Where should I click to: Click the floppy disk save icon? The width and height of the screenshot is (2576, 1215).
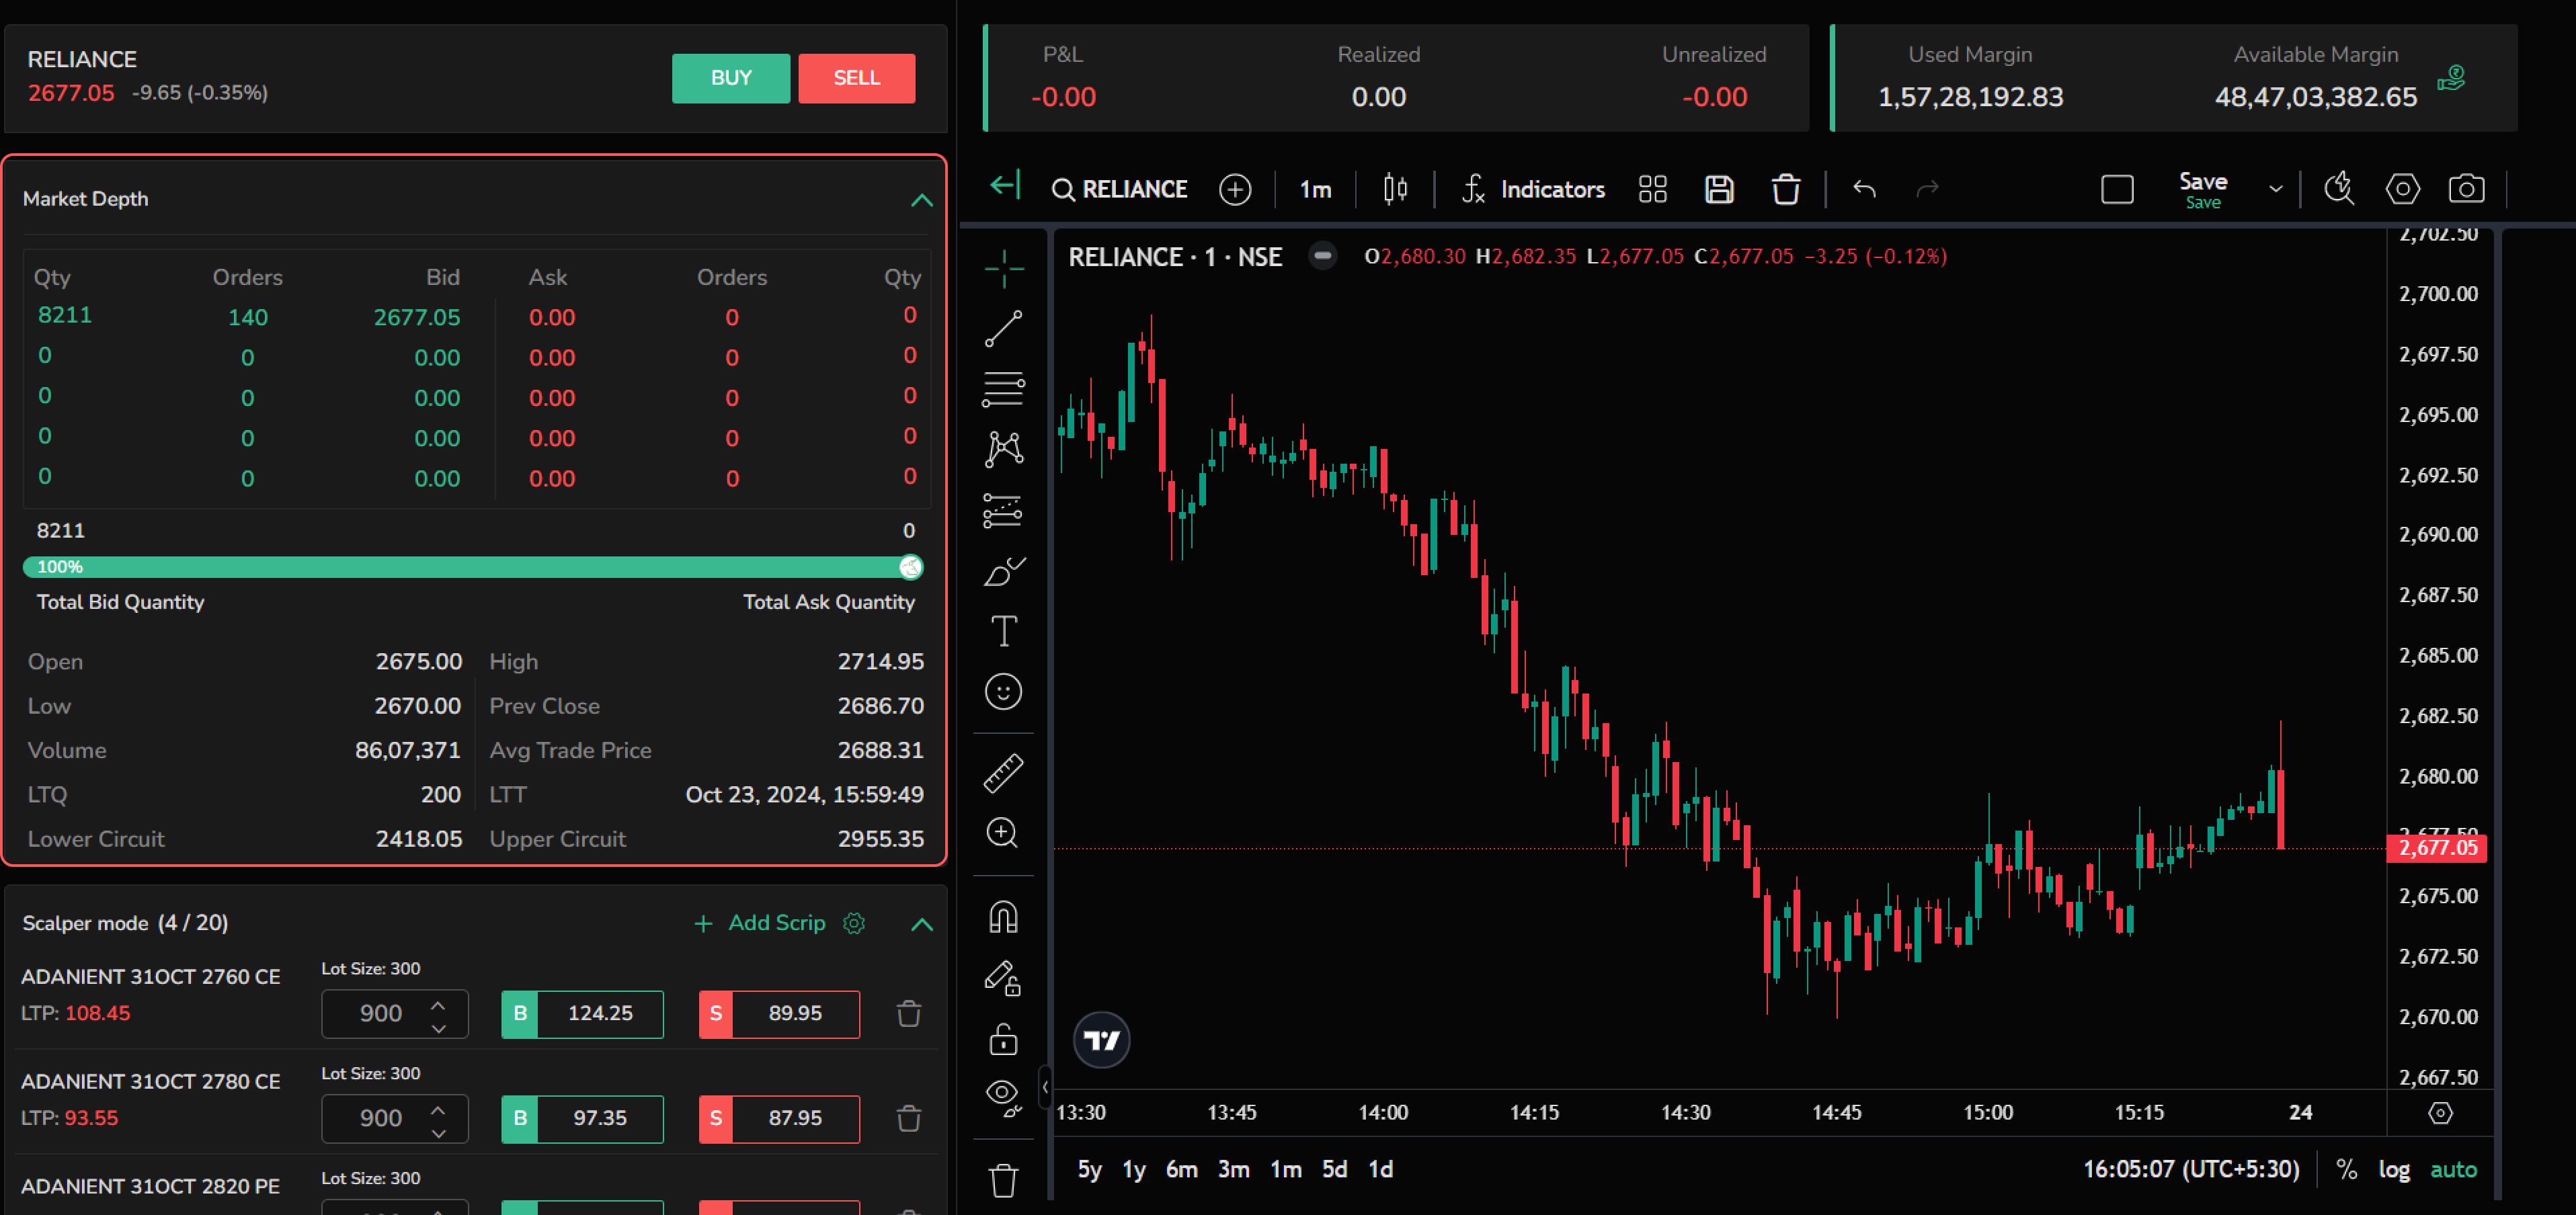point(1719,190)
